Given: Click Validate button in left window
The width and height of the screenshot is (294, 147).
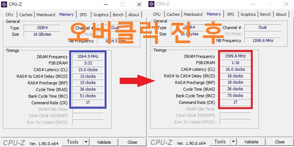Looking at the screenshot, I should coord(104,142).
